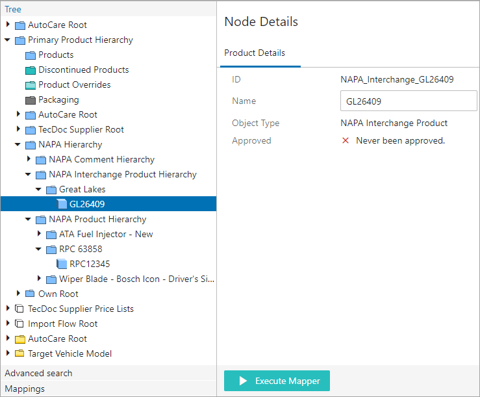The image size is (480, 397).
Task: Collapse the Great Lakes folder
Action: [x=38, y=189]
